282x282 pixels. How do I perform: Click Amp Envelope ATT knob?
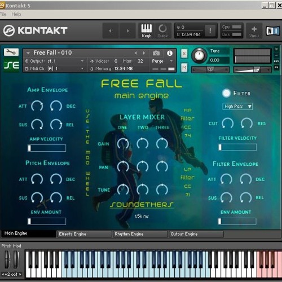tap(37, 106)
